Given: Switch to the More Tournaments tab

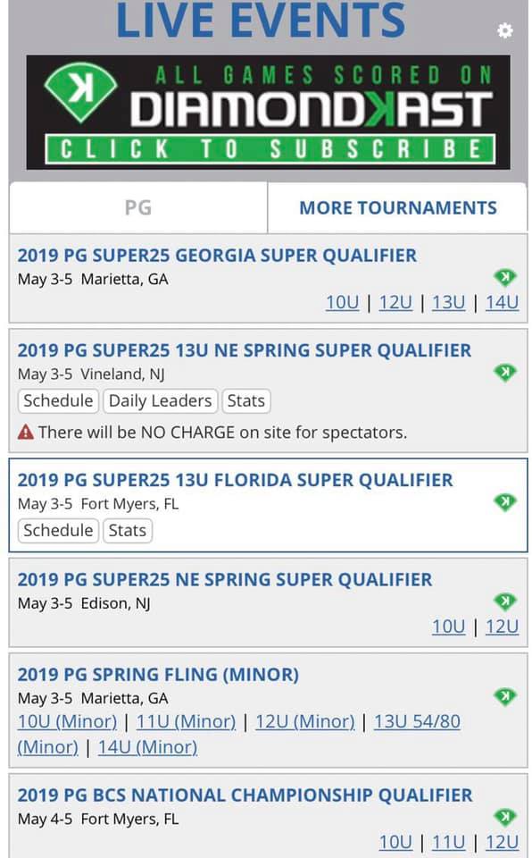Looking at the screenshot, I should click(397, 208).
